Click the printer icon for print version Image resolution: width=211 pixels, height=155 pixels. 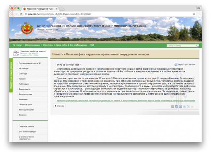click(x=176, y=65)
